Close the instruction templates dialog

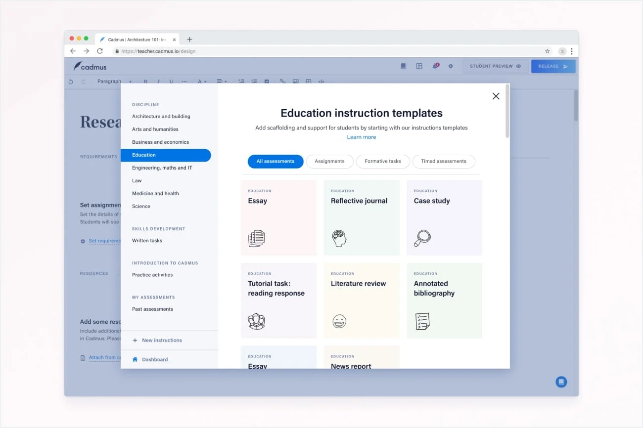pyautogui.click(x=496, y=96)
